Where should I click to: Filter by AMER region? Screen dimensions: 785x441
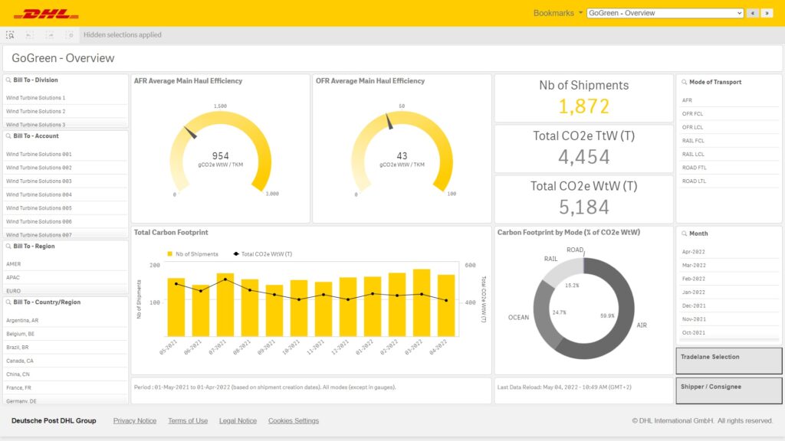click(x=66, y=264)
